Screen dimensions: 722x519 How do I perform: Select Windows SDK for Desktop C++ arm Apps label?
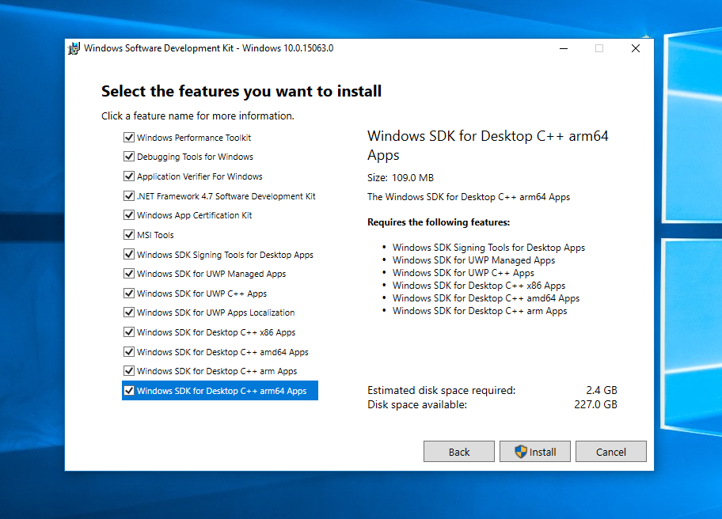pyautogui.click(x=216, y=371)
